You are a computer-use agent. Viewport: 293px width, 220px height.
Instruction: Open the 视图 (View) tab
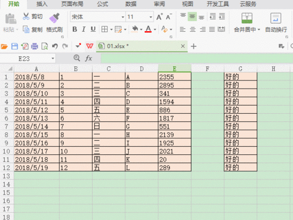188,4
